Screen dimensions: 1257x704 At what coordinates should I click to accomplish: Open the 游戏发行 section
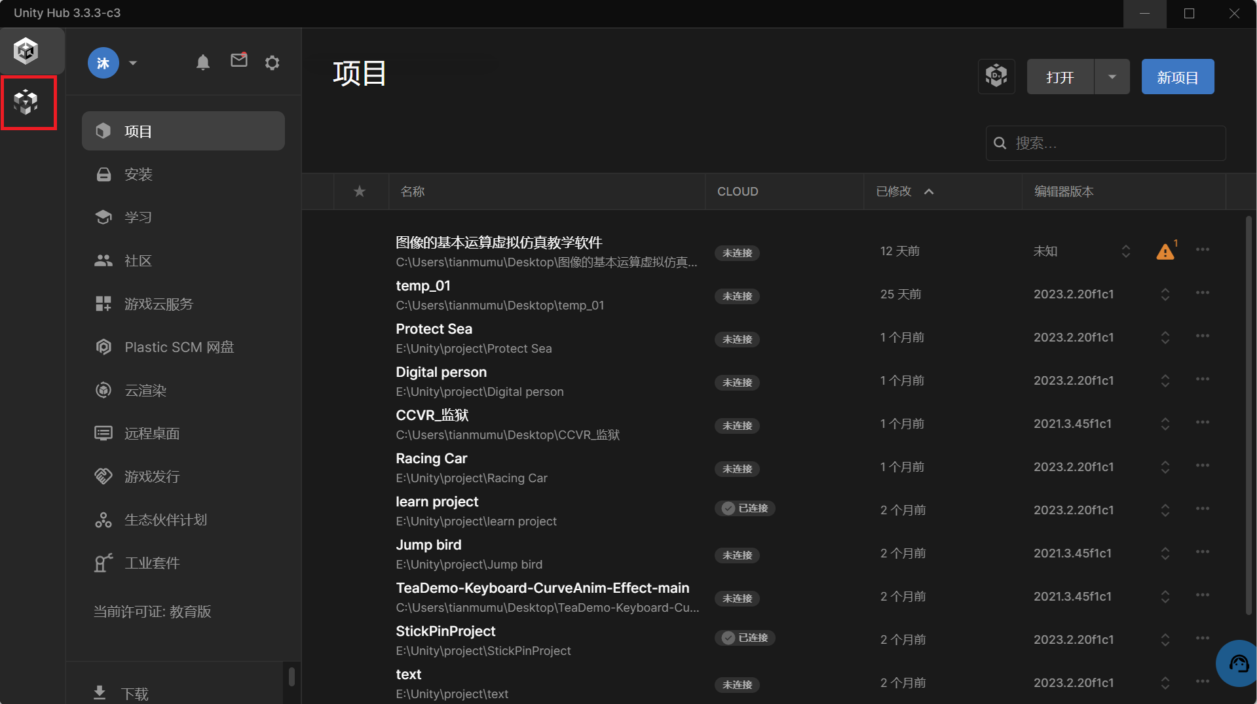[183, 476]
